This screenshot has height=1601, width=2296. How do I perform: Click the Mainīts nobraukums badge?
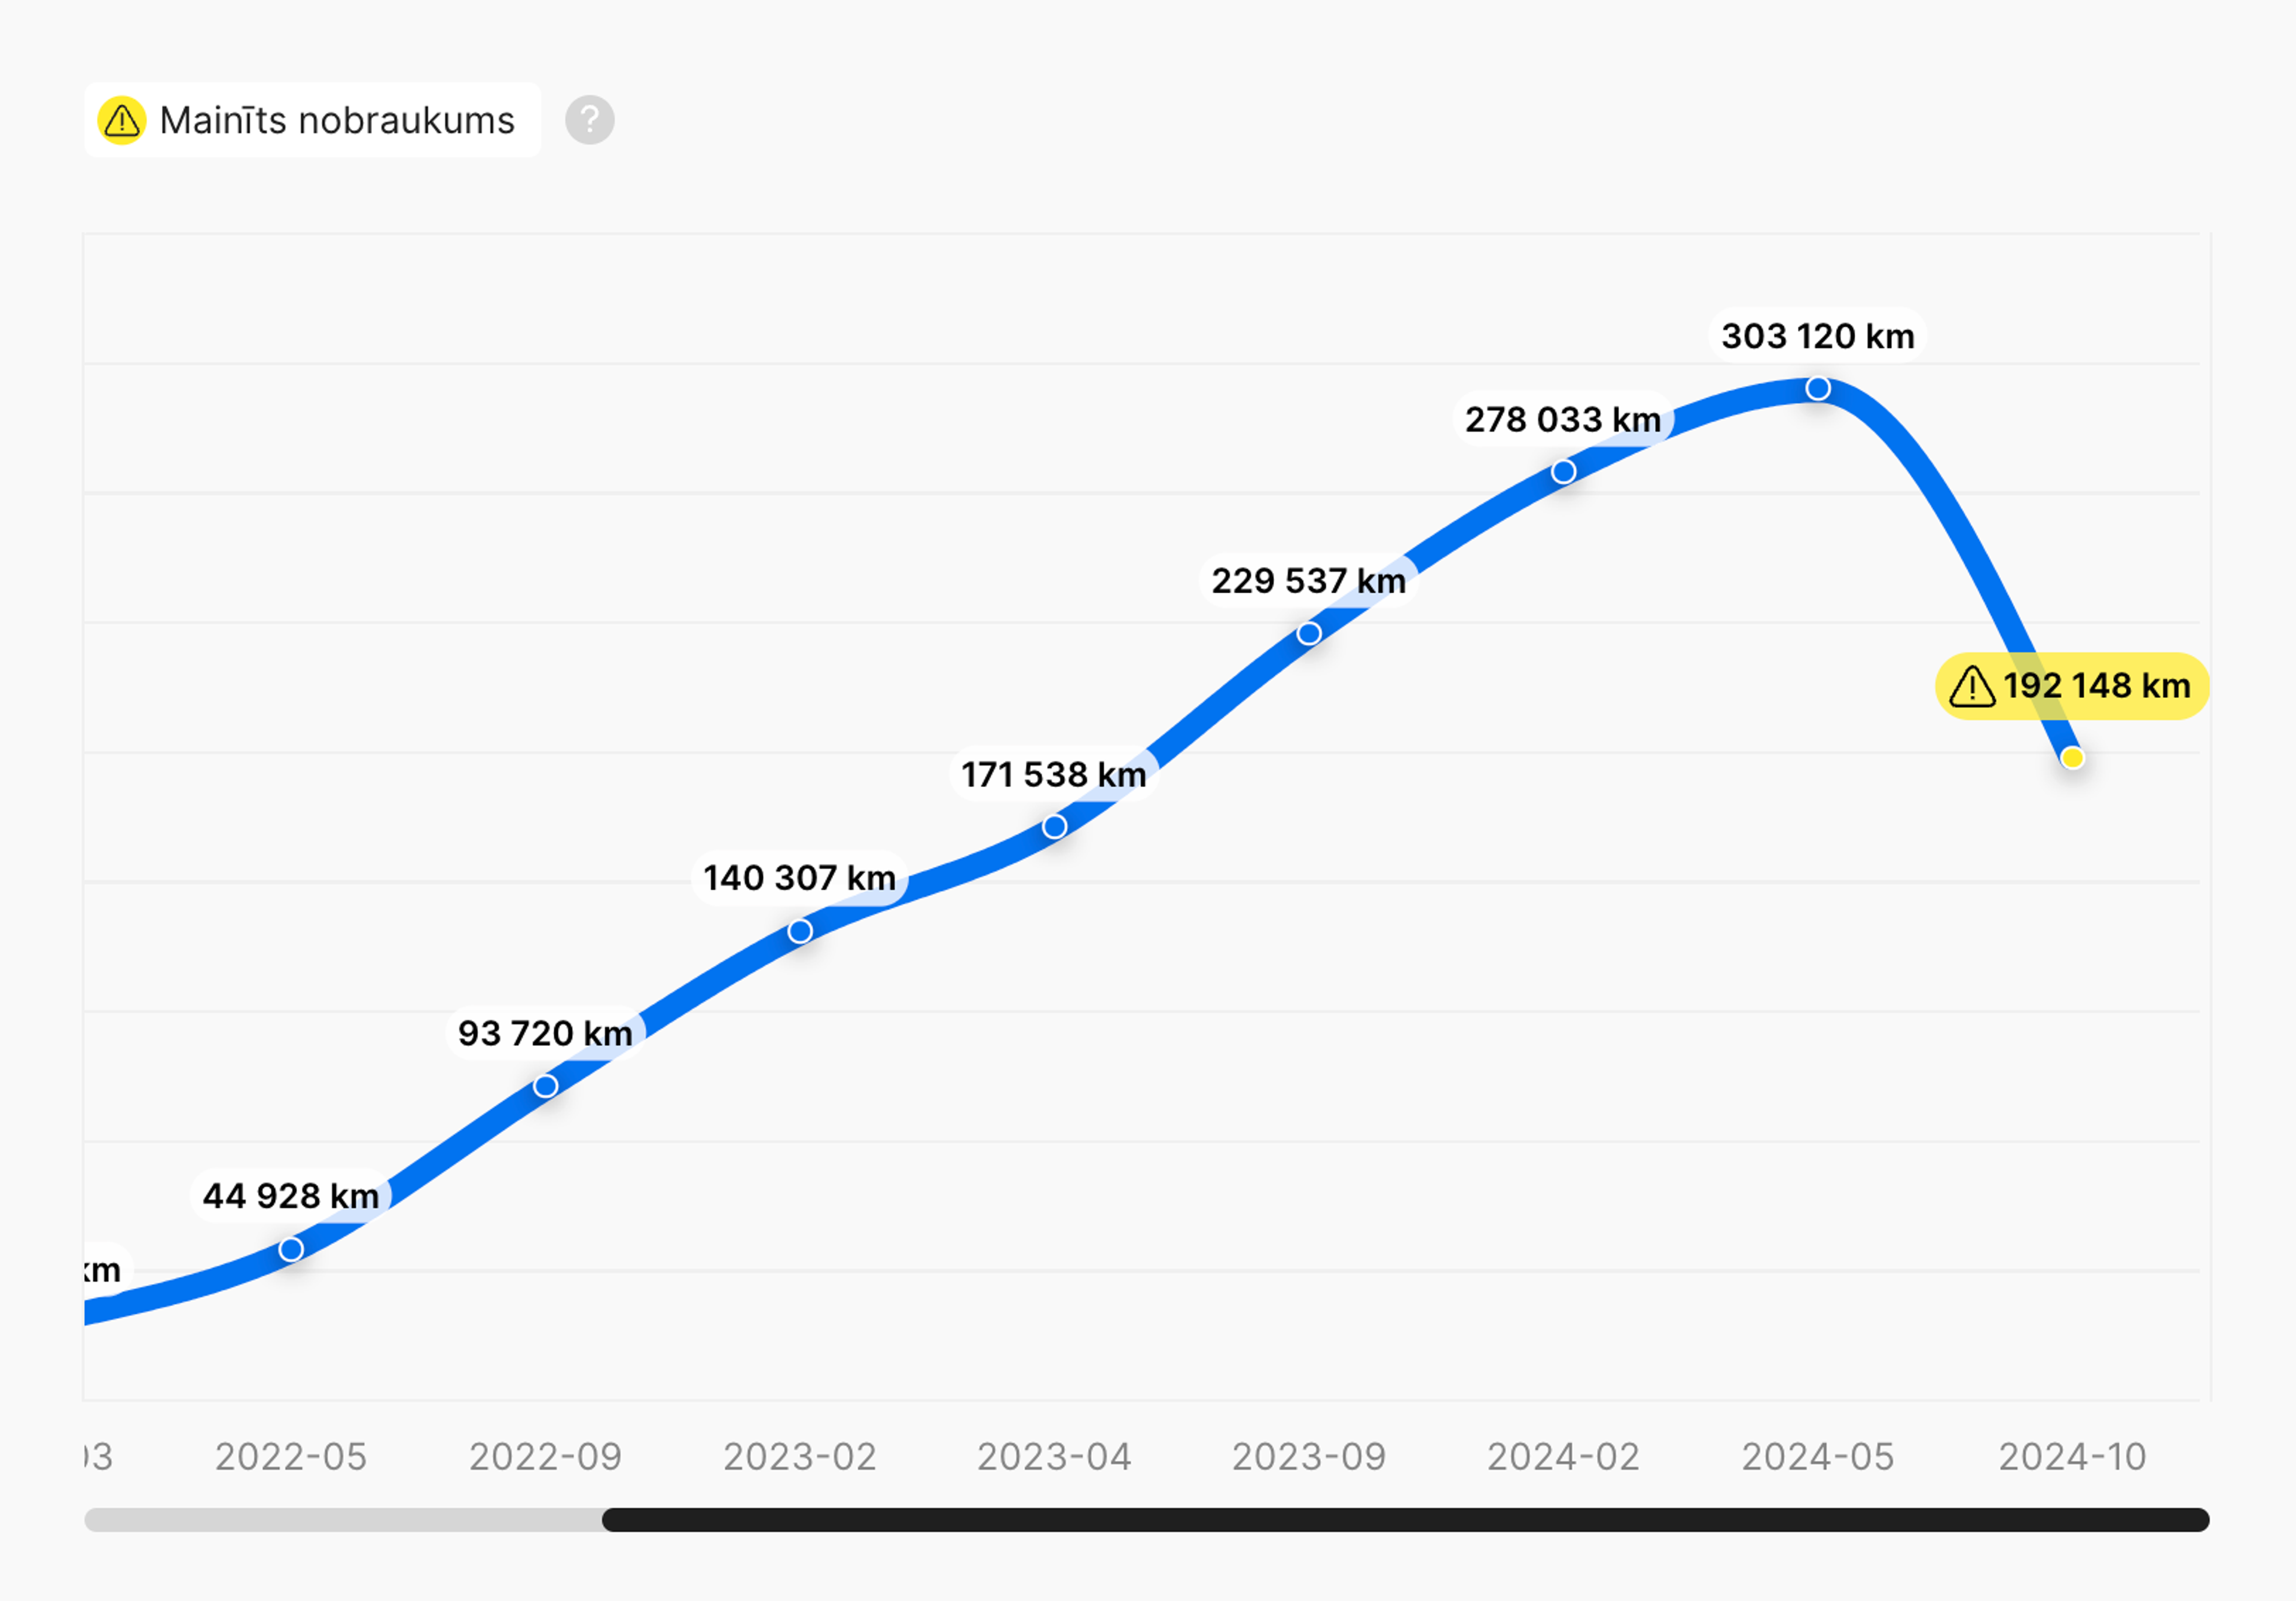tap(312, 120)
